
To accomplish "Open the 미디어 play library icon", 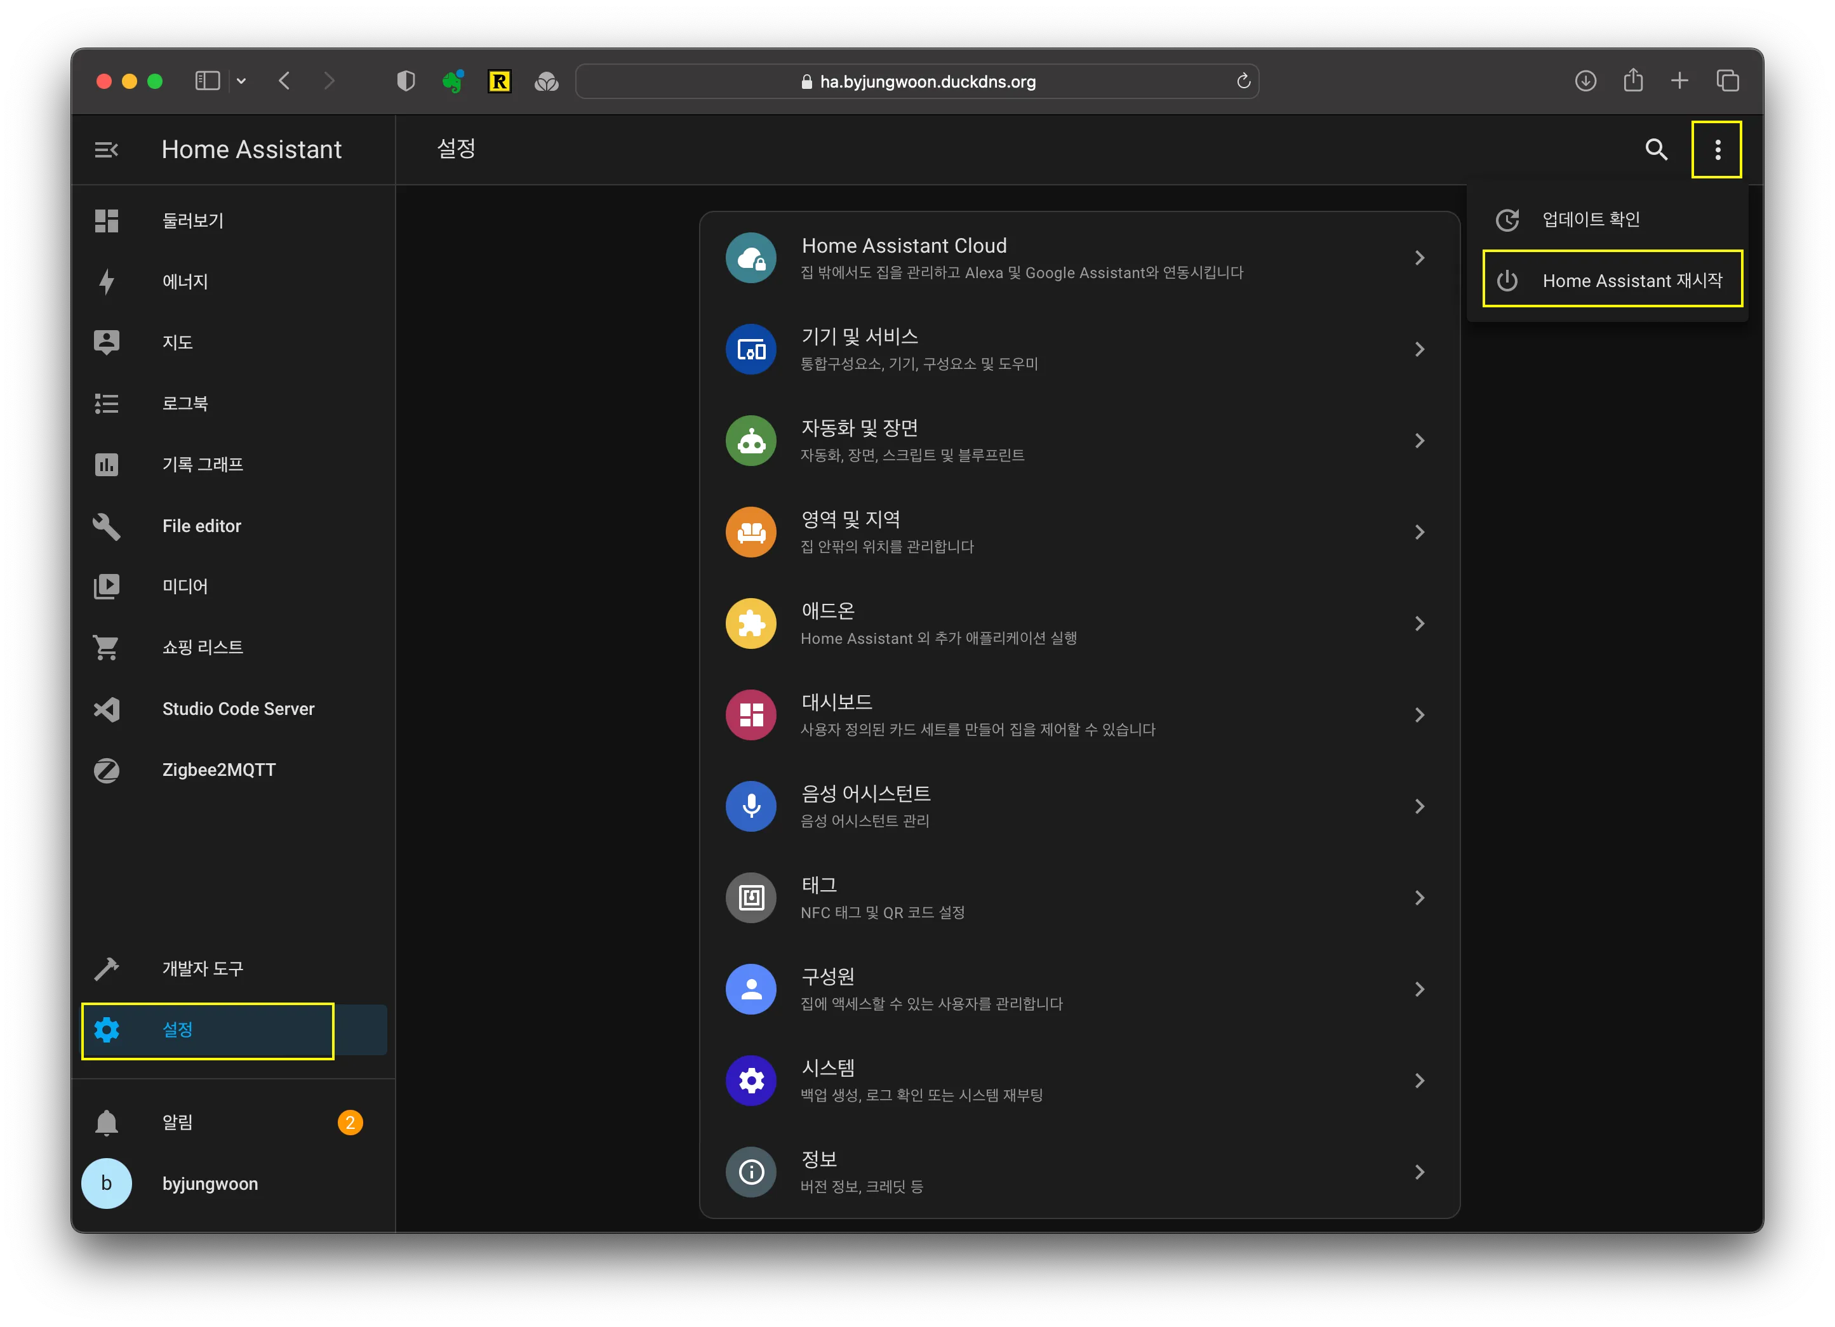I will pyautogui.click(x=106, y=586).
